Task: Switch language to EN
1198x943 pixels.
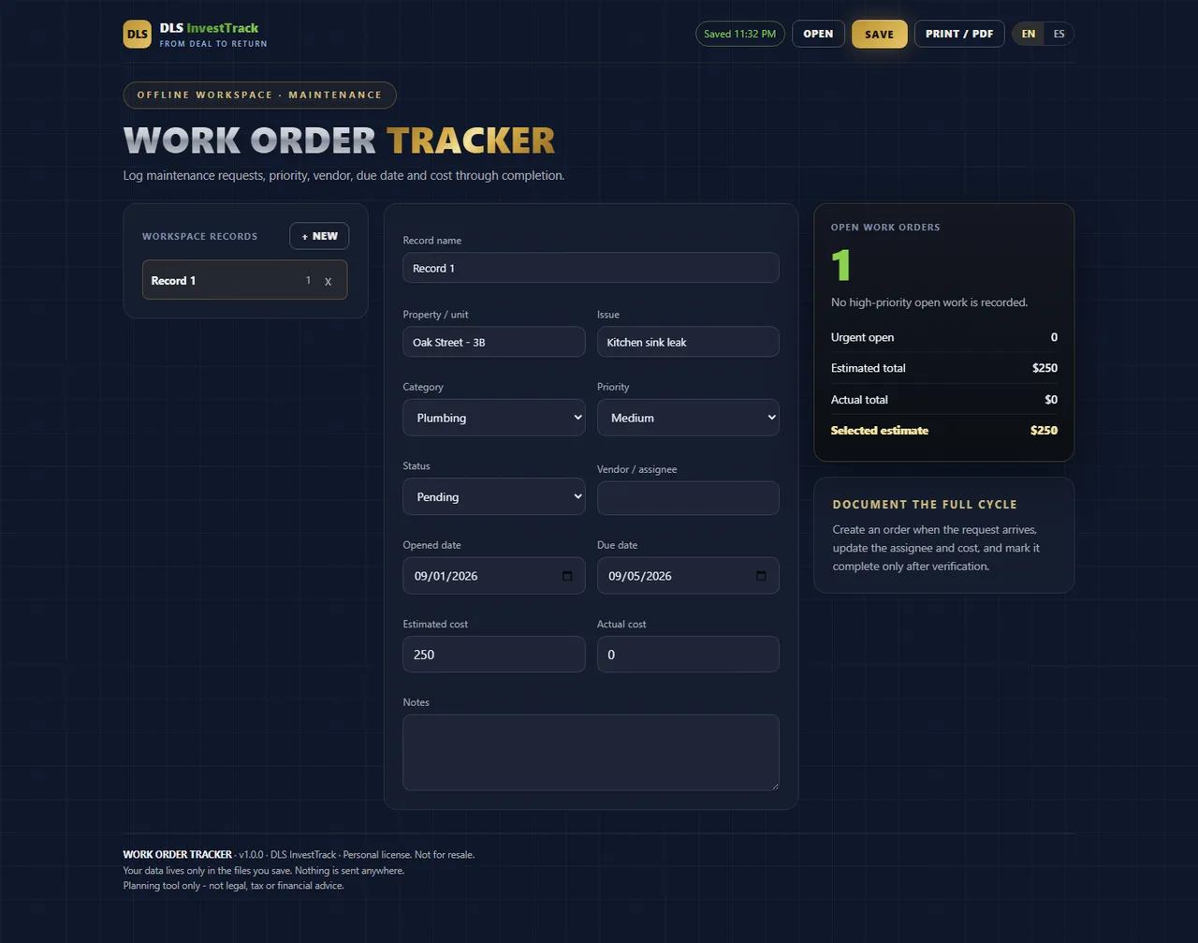Action: coord(1029,34)
